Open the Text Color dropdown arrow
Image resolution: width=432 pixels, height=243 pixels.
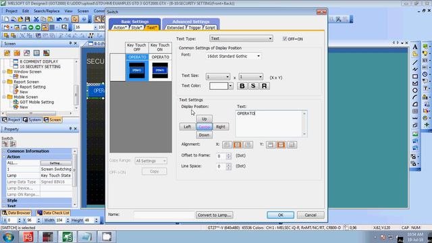click(230, 86)
